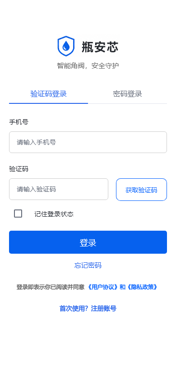Click 注册账号 to create an account
This screenshot has width=176, height=381.
coord(104,309)
